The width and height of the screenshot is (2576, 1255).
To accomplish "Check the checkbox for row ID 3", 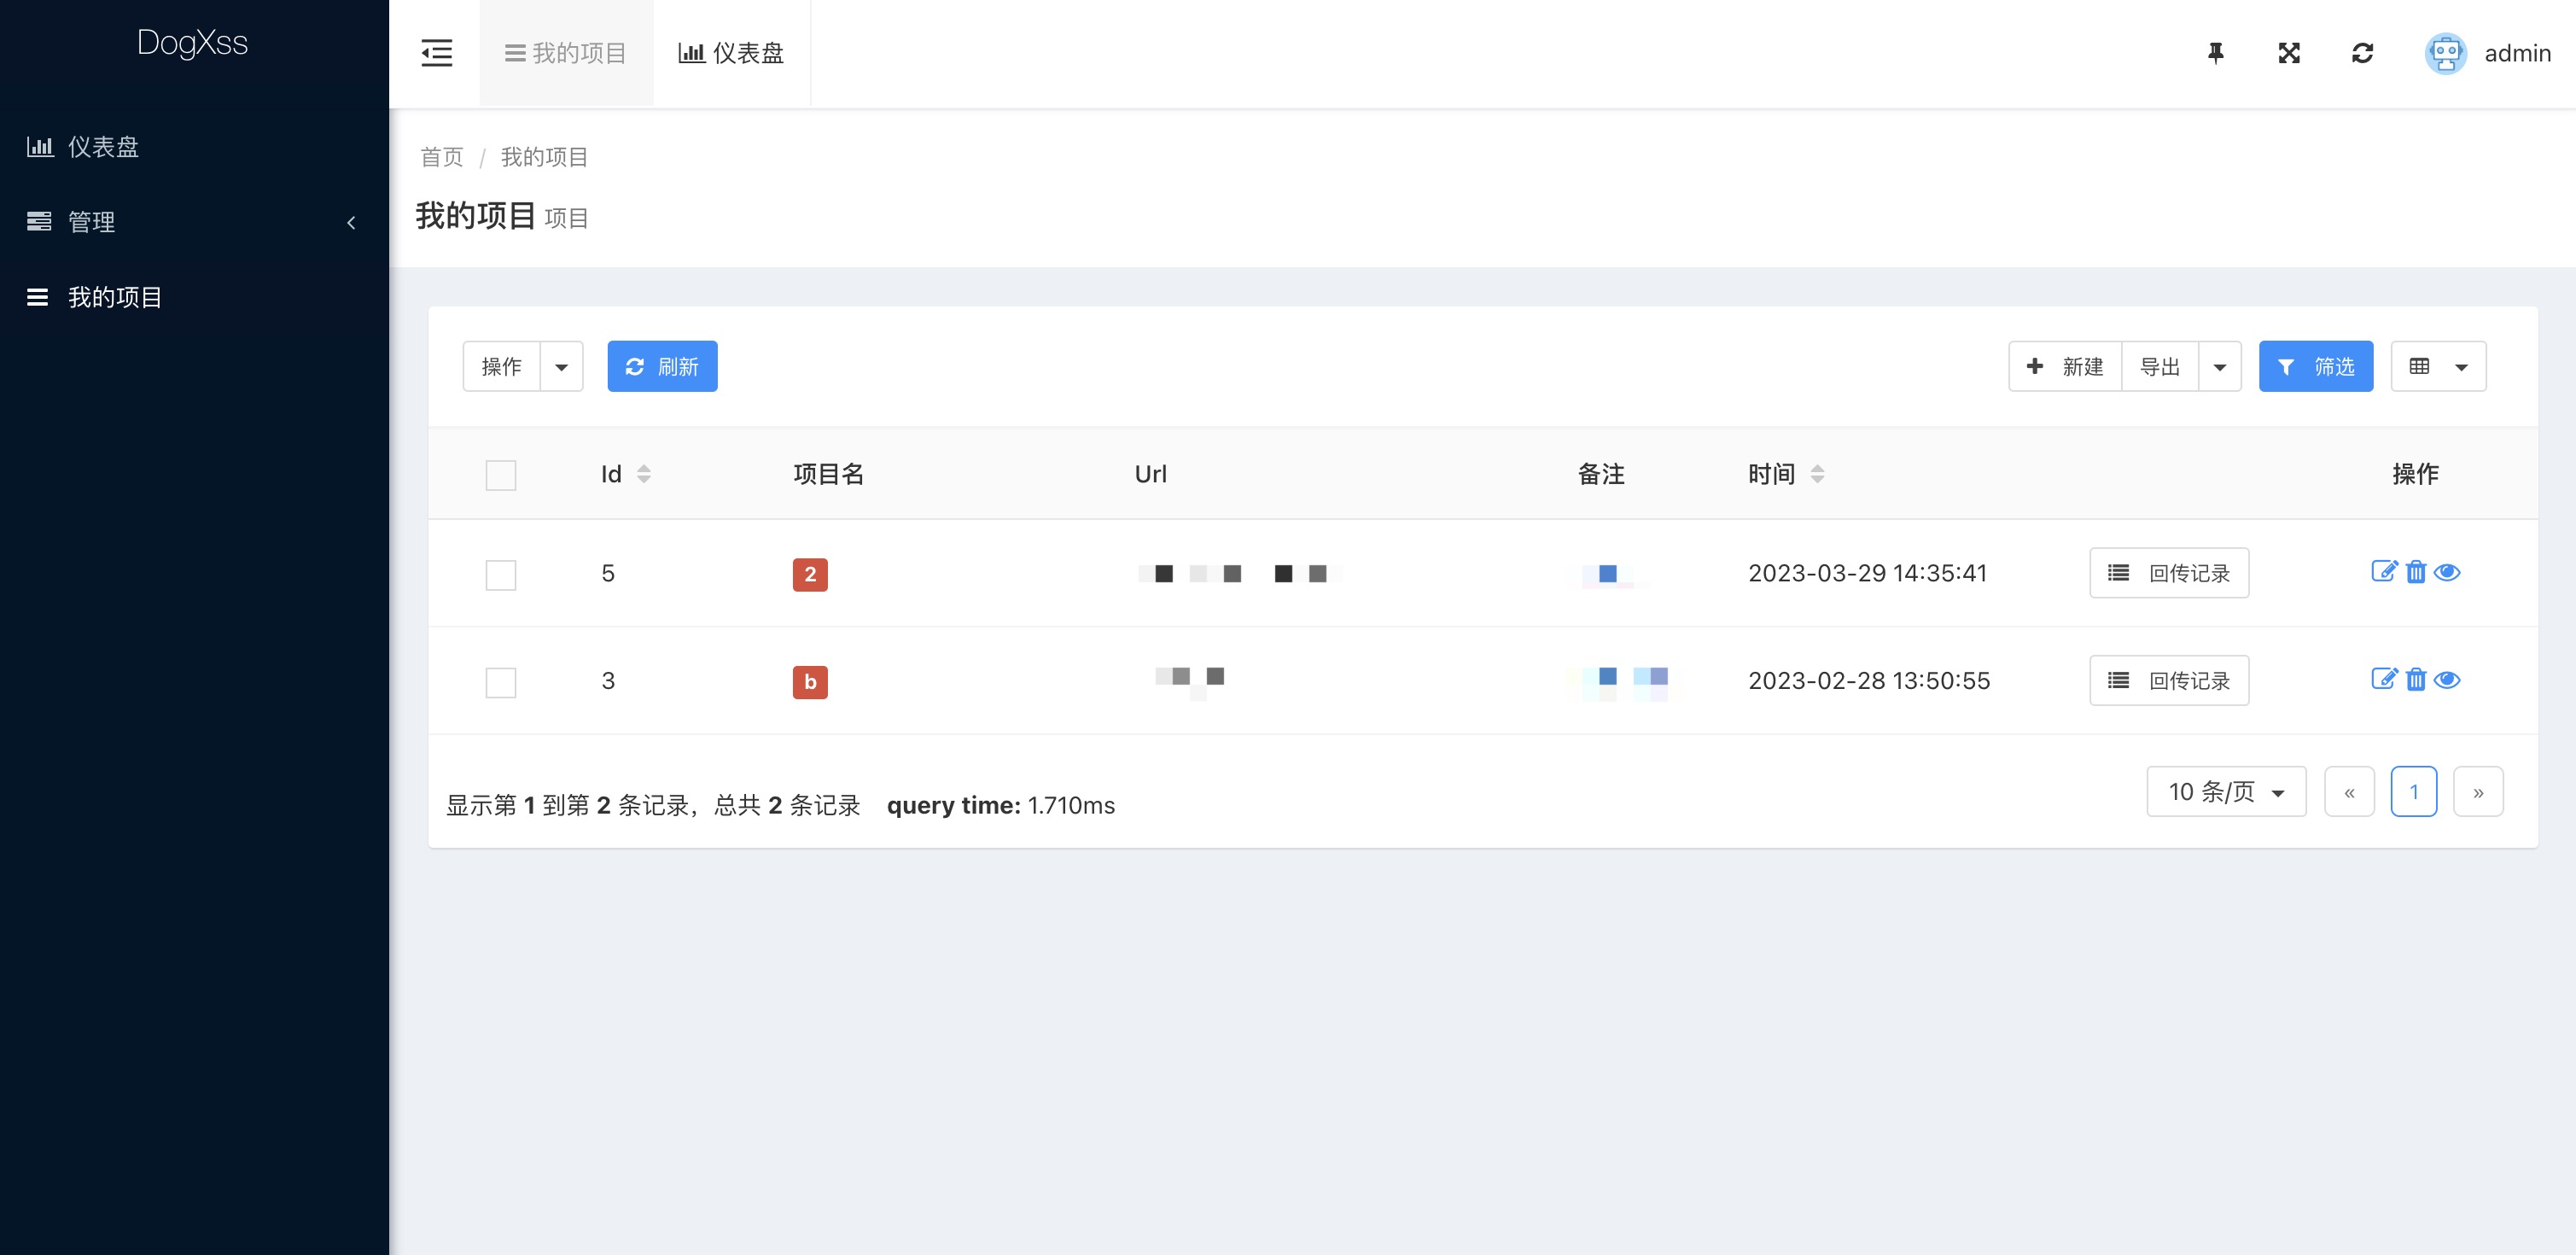I will click(x=500, y=683).
